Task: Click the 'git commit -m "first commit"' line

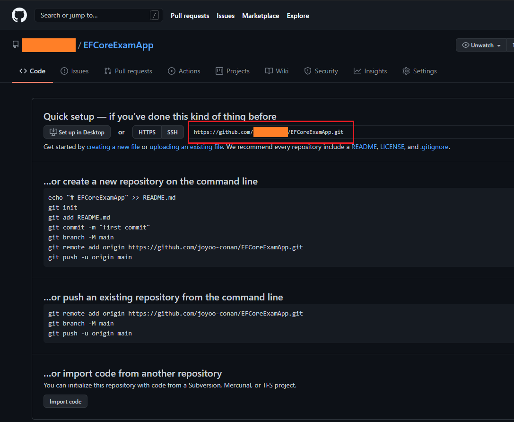Action: click(x=99, y=227)
